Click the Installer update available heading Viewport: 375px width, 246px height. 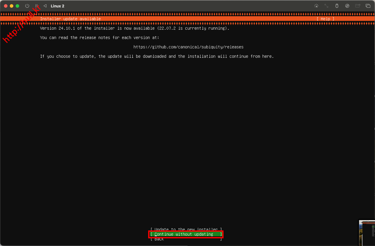[x=71, y=19]
